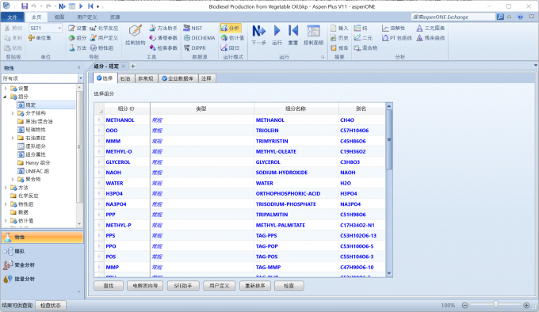Click the Find (查找) button
This screenshot has width=539, height=312.
[x=109, y=286]
